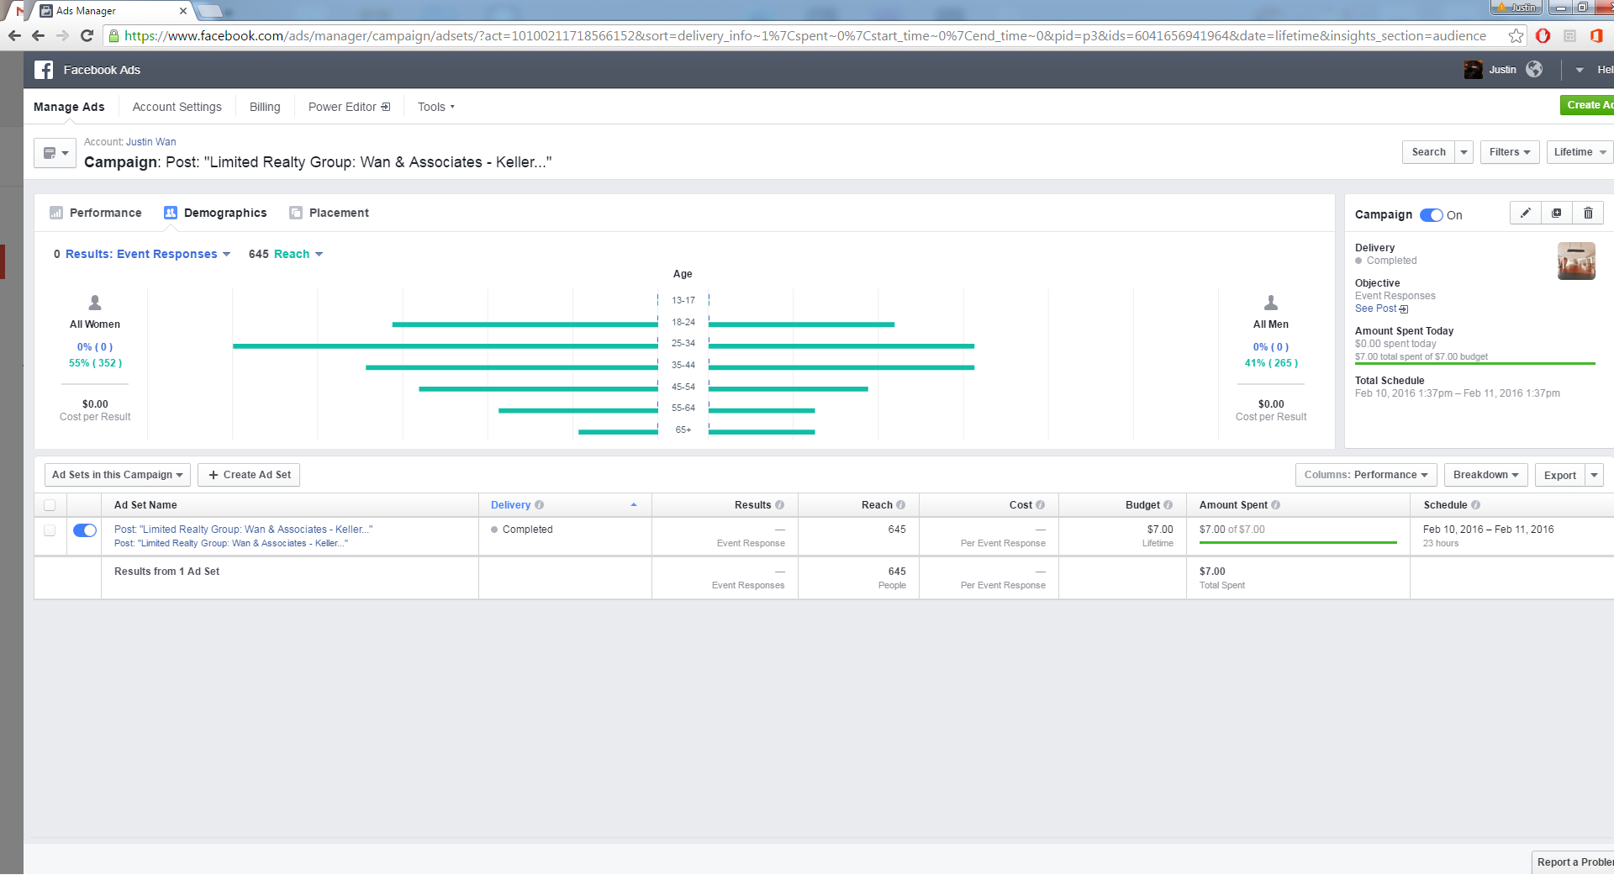Click the women 25-34 reach bar
The image size is (1614, 875).
click(x=445, y=345)
